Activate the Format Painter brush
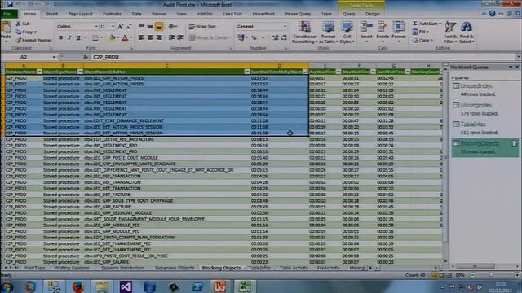 coord(33,40)
